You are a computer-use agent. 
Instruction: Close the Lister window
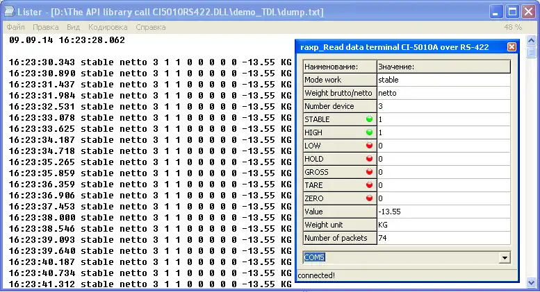coord(528,12)
